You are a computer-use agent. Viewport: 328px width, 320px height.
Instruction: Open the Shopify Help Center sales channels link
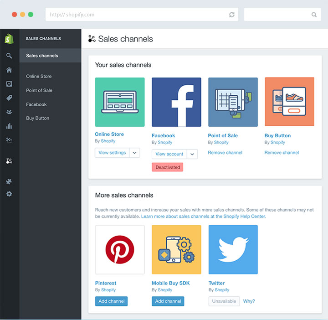click(x=203, y=217)
